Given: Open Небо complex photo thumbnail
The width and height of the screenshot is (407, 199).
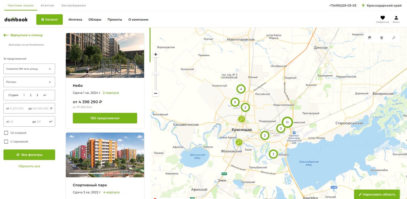Looking at the screenshot, I should (105, 55).
